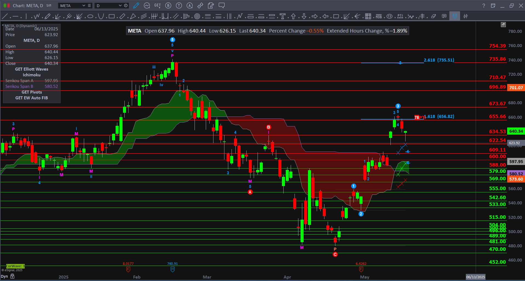Open the D interval dropdown
525x281 pixels.
click(x=120, y=5)
